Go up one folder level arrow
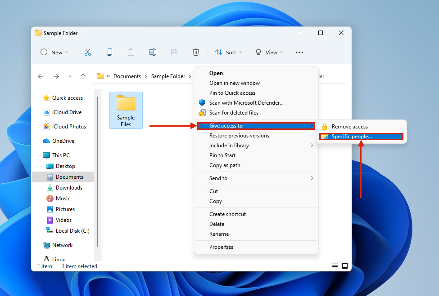This screenshot has width=439, height=296. [x=83, y=76]
